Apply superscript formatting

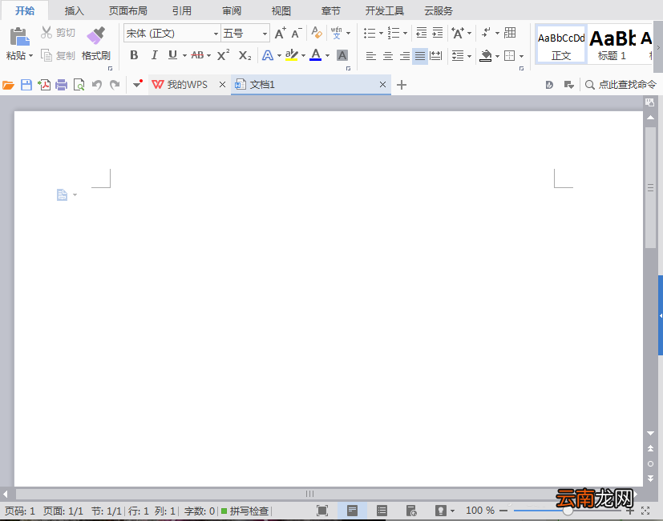pos(223,55)
